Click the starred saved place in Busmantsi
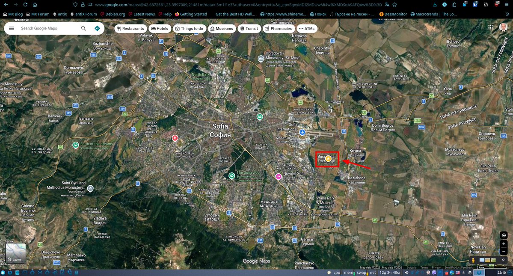The height and width of the screenshot is (276, 513). 328,159
